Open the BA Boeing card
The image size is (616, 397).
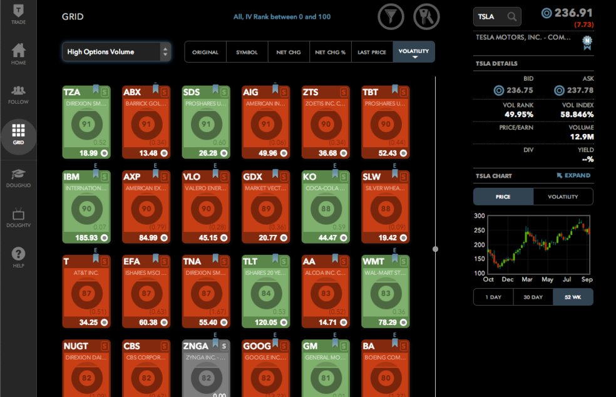386,369
